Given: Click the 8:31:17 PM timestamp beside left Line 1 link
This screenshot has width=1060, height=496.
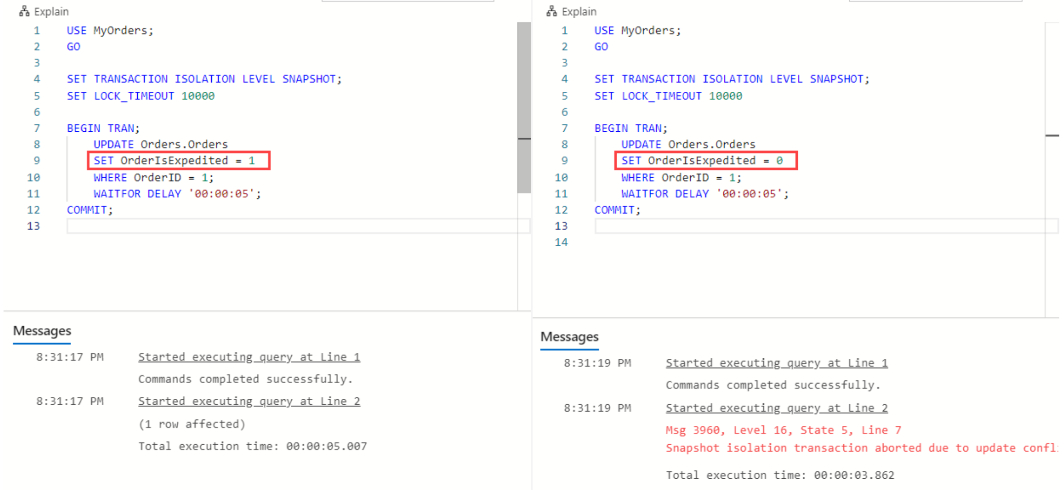Looking at the screenshot, I should [70, 357].
